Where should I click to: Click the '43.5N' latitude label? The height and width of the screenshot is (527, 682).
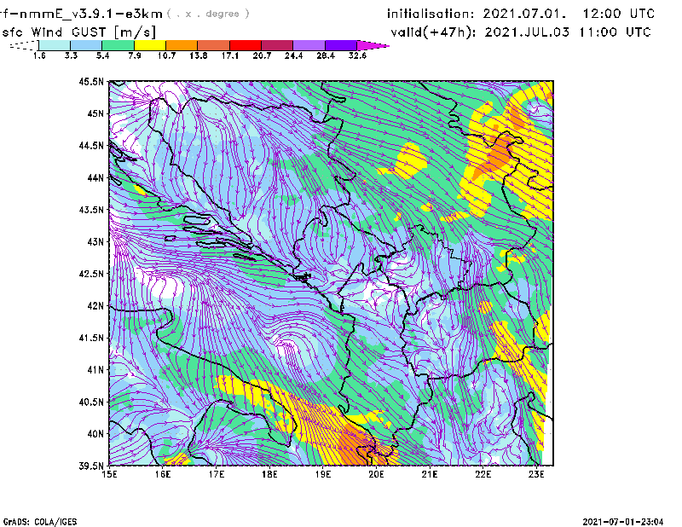pyautogui.click(x=91, y=210)
